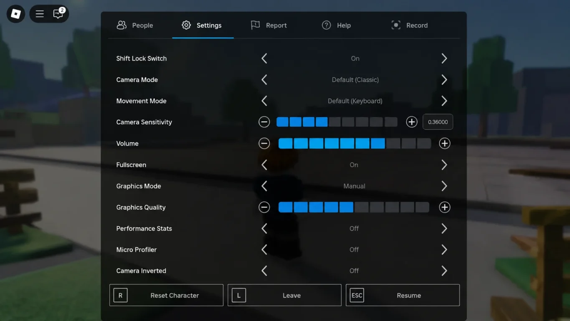Screen dimensions: 570x321
Task: Raise Volume with plus icon
Action: click(445, 143)
